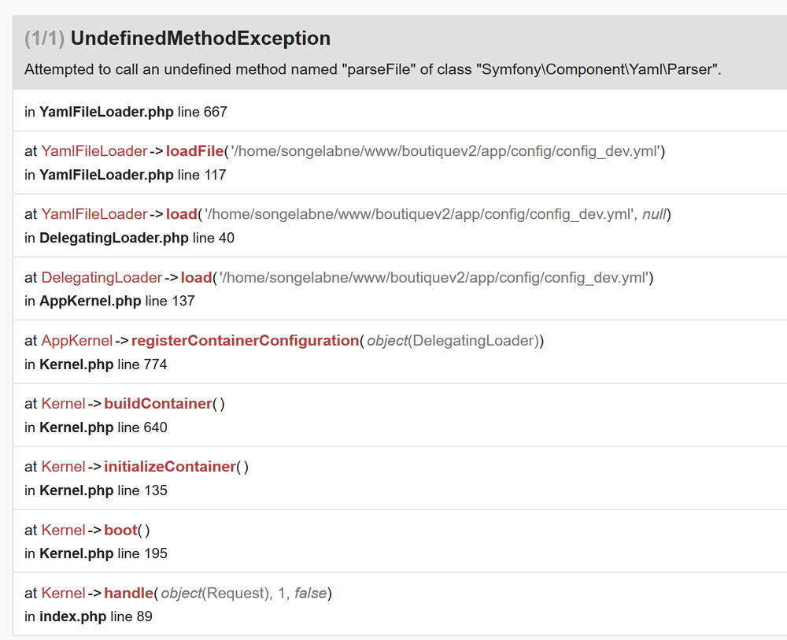Click the registerContainerConfiguration method name
The image size is (787, 640).
click(x=245, y=340)
